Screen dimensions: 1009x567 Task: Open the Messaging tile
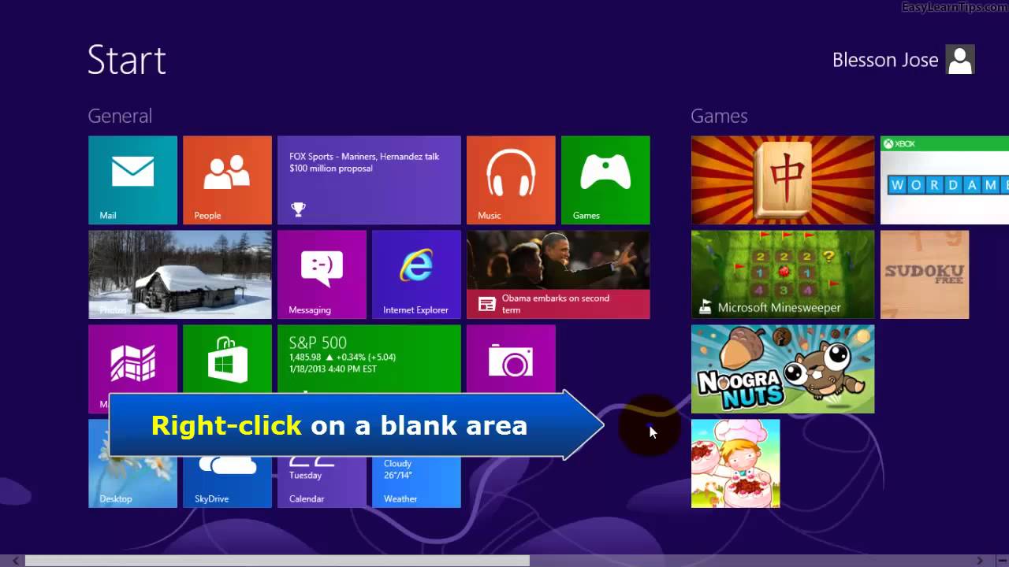coord(322,275)
